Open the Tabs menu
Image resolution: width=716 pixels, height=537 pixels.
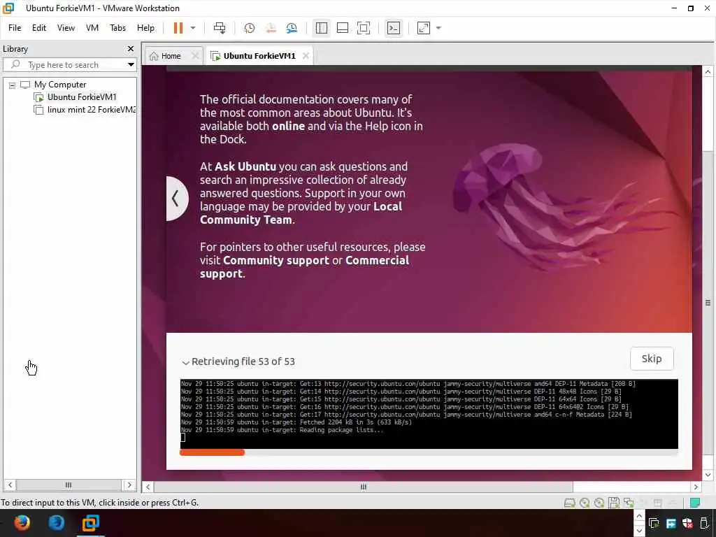pyautogui.click(x=117, y=28)
